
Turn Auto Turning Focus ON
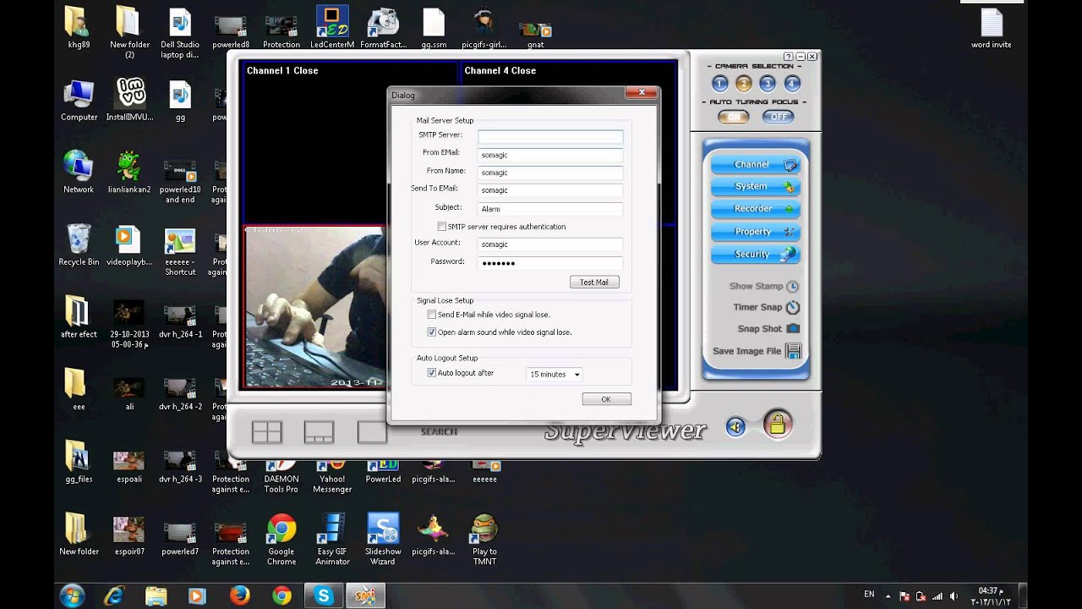(733, 117)
